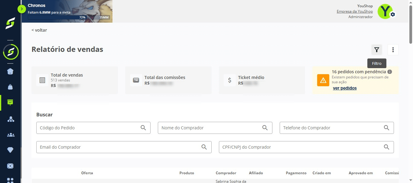
Task: Click the Total de vendas list icon
Action: [42, 80]
